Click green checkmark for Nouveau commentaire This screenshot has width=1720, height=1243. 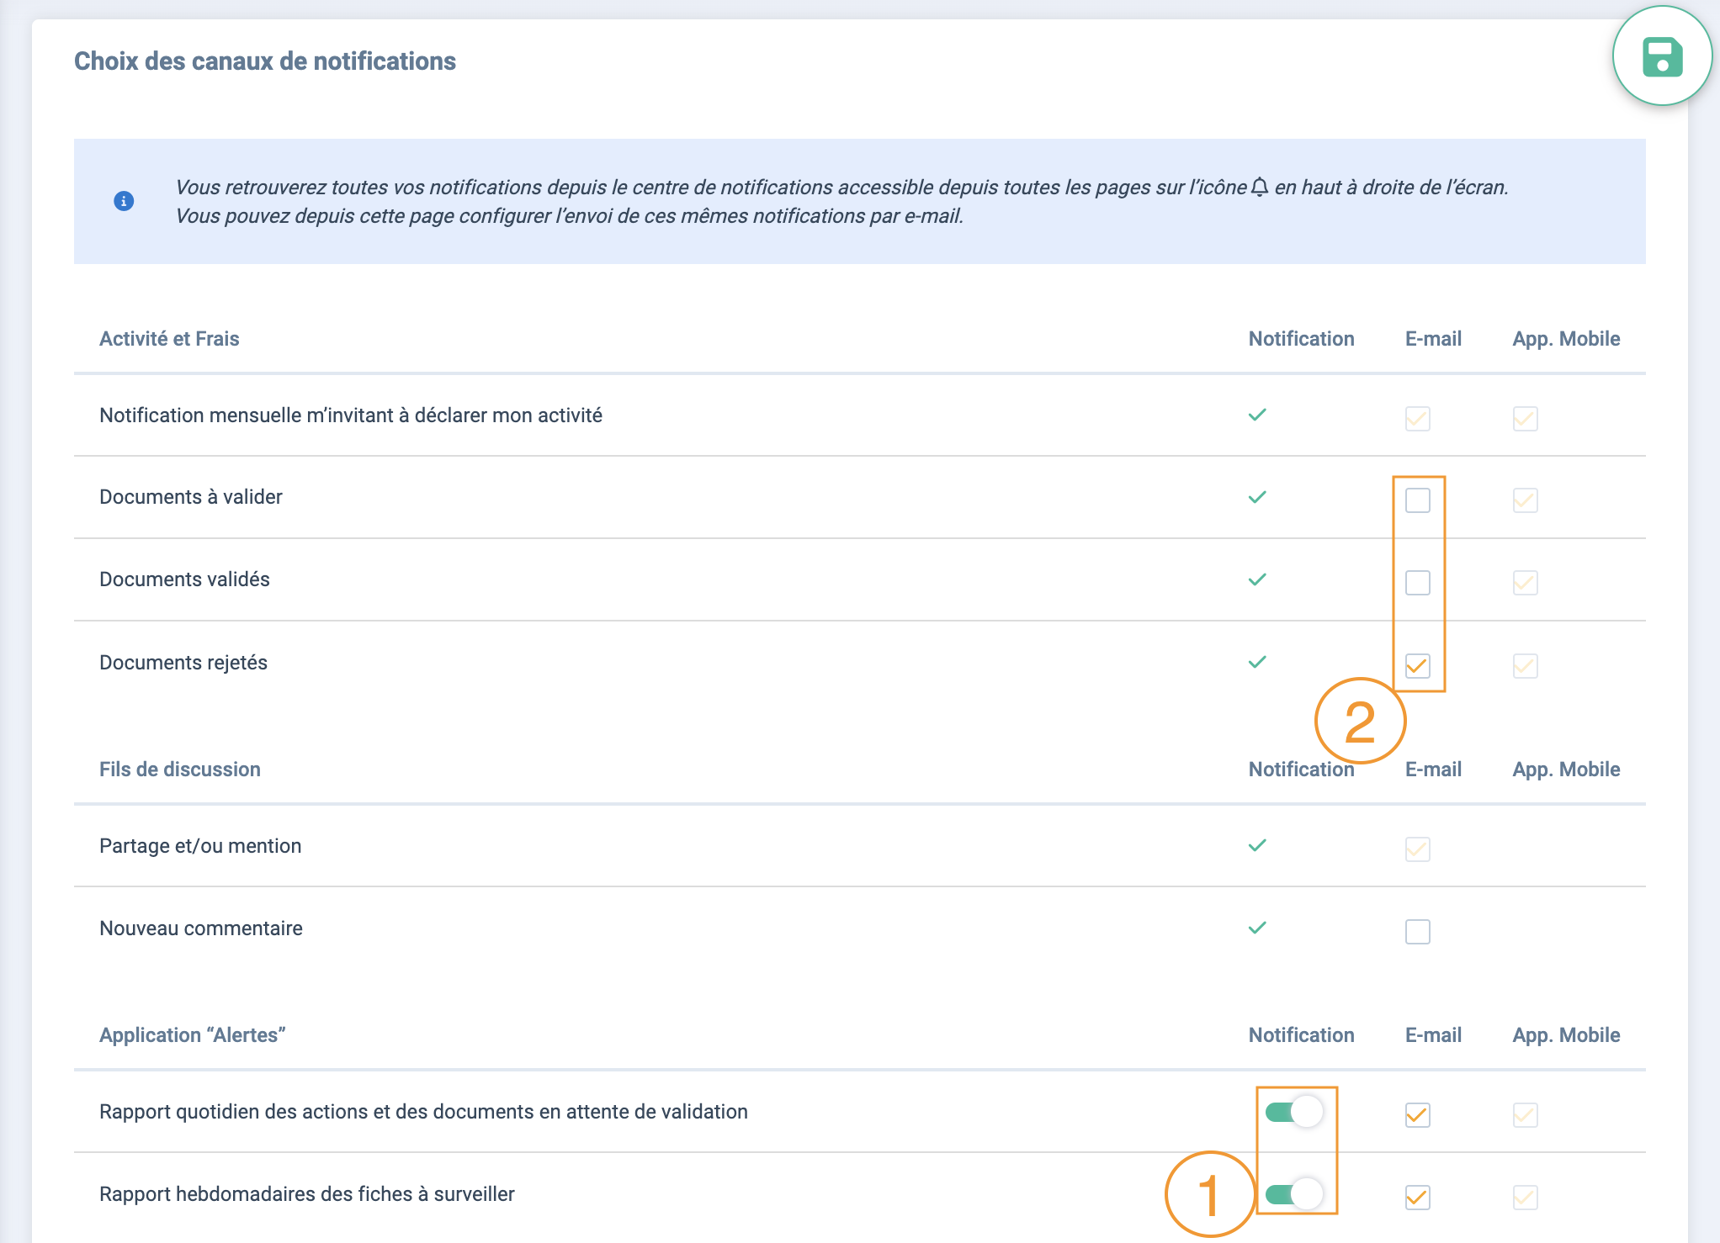pyautogui.click(x=1257, y=928)
